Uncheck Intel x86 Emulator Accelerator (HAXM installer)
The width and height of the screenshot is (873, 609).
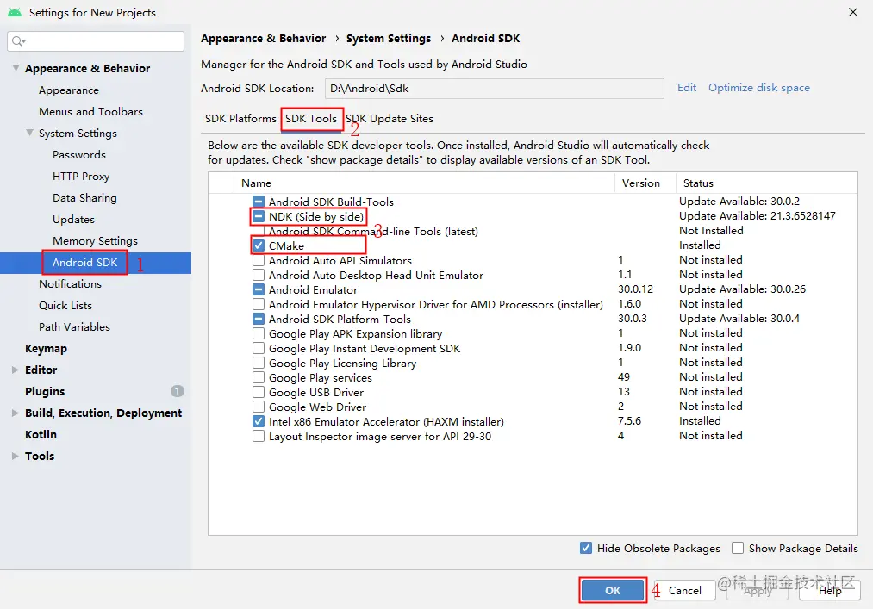[x=259, y=421]
